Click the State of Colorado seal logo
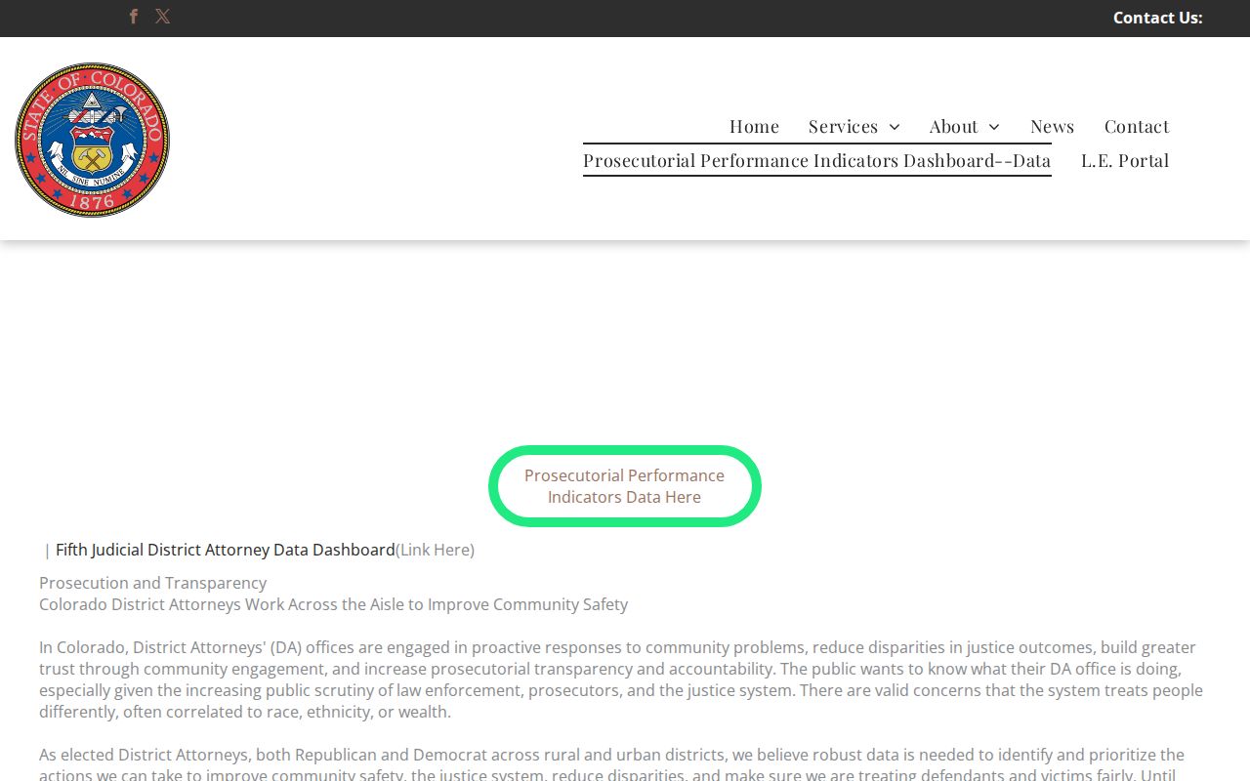This screenshot has width=1250, height=781. 92,140
